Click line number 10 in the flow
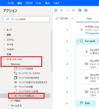This screenshot has width=99, height=109. point(67,92)
